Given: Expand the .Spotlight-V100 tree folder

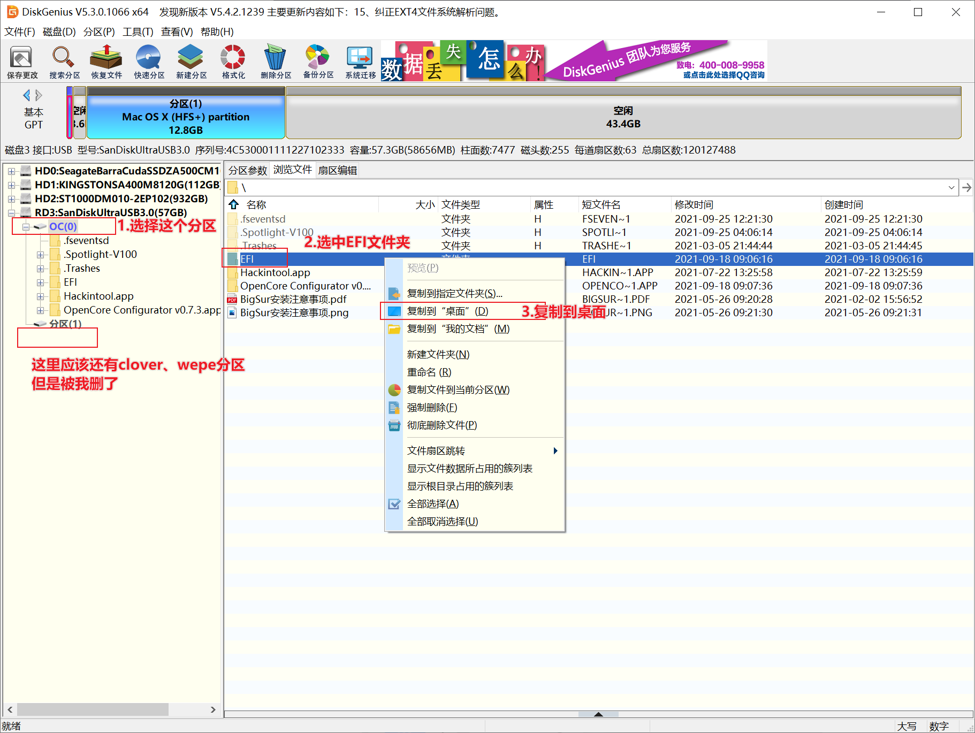Looking at the screenshot, I should click(x=40, y=255).
